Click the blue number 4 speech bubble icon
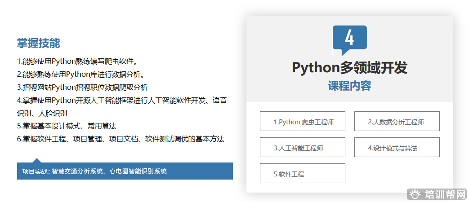Screen dimensions: 469x202 pyautogui.click(x=350, y=40)
